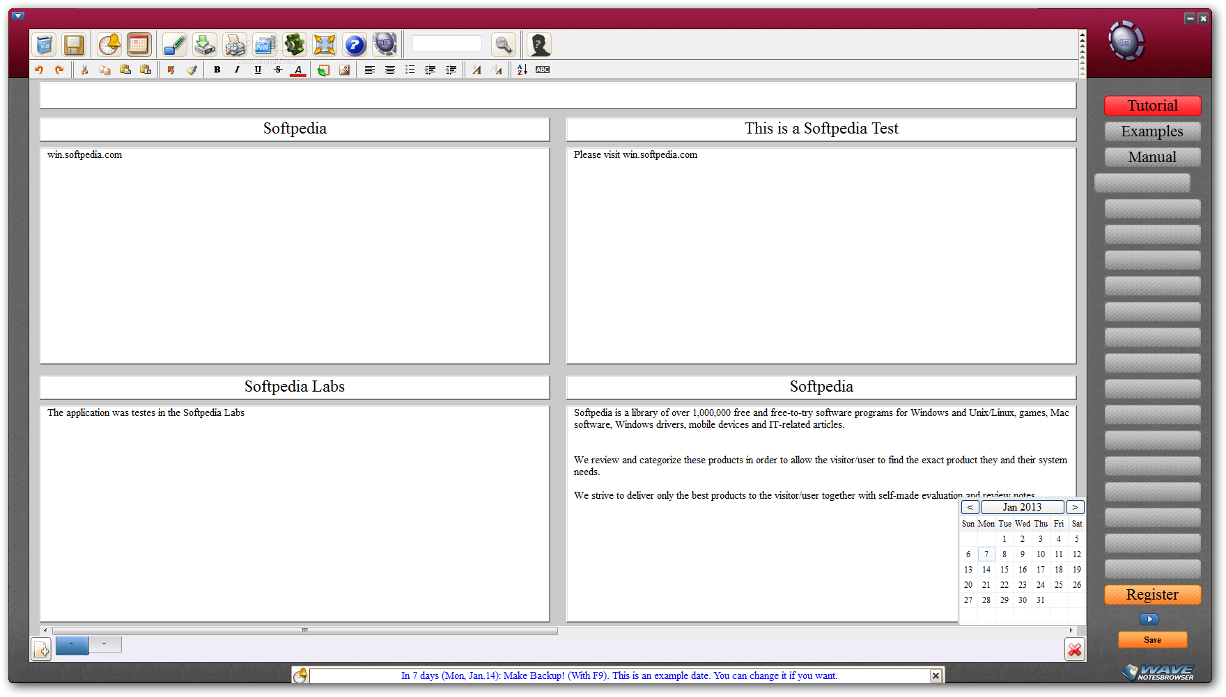The width and height of the screenshot is (1226, 697).
Task: Select January 7 in the calendar
Action: pyautogui.click(x=986, y=554)
